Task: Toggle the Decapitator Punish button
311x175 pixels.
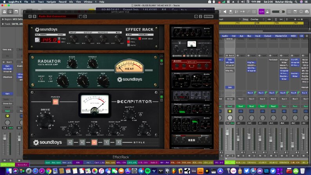Action: pos(55,102)
